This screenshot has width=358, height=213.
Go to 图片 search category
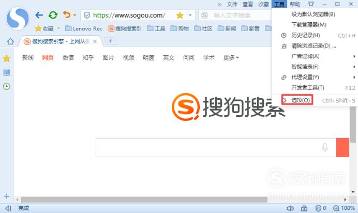click(x=108, y=58)
